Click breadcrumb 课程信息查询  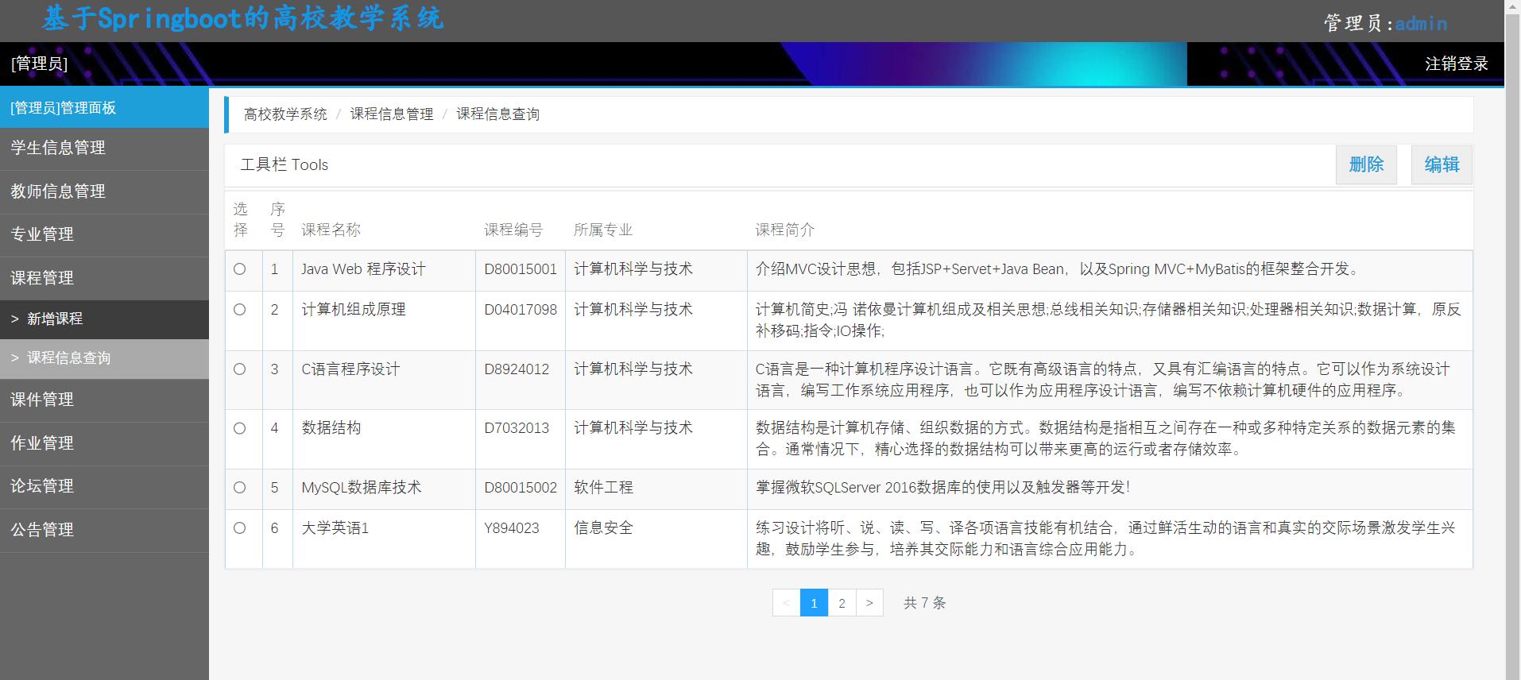pos(497,114)
